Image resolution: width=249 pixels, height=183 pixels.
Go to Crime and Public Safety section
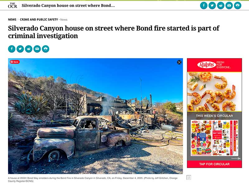39,20
